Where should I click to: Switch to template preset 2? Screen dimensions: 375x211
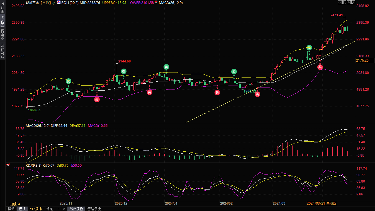(x=64, y=209)
